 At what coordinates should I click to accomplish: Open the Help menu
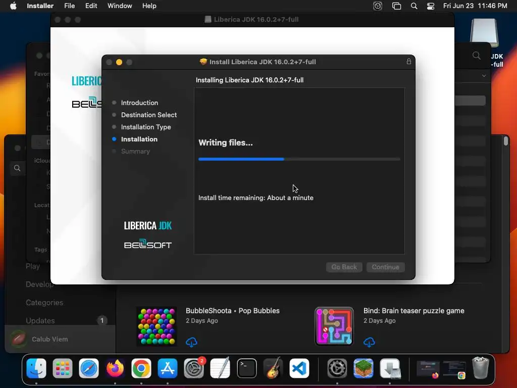(x=149, y=6)
